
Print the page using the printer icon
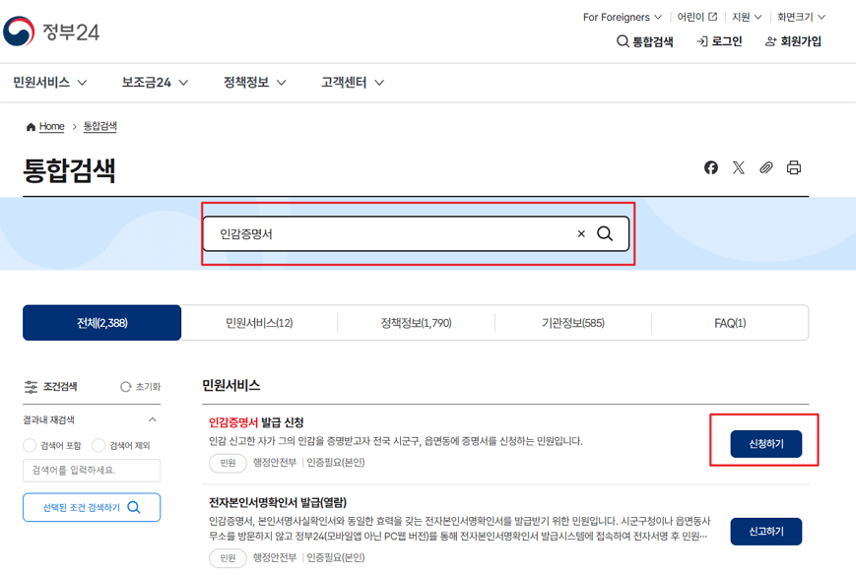794,167
